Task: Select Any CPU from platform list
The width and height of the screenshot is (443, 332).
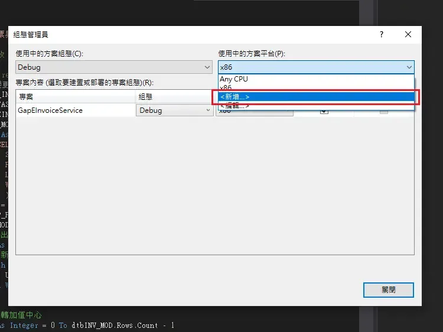Action: (x=234, y=79)
